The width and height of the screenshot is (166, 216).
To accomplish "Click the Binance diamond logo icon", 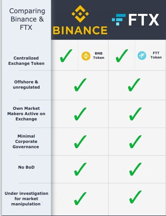I will pyautogui.click(x=80, y=14).
